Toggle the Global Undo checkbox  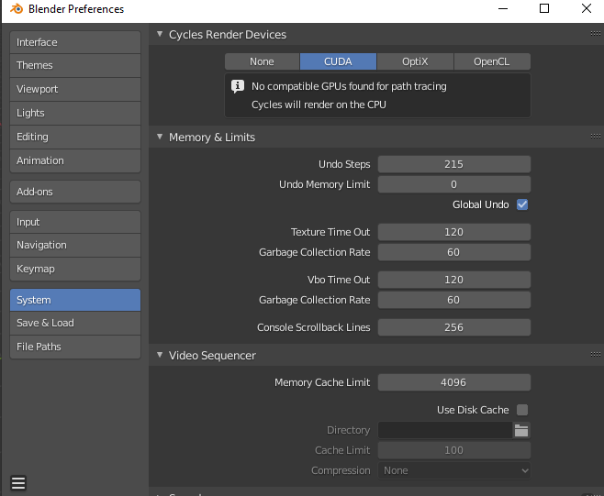coord(522,204)
